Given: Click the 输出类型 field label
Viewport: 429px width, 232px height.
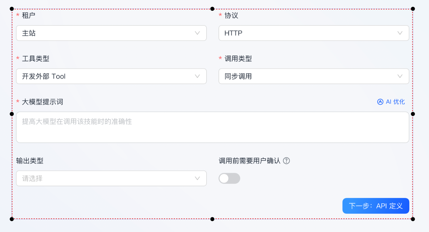Looking at the screenshot, I should (x=30, y=161).
